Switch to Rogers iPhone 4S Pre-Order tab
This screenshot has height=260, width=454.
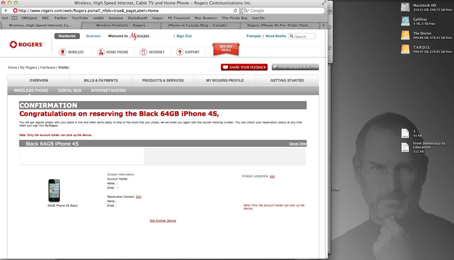pyautogui.click(x=279, y=25)
